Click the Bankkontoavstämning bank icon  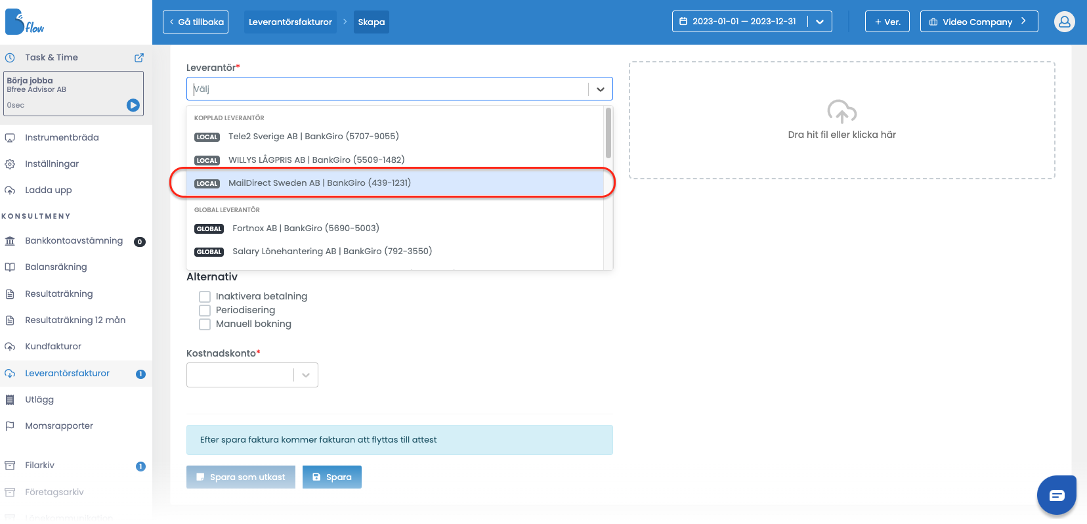click(x=10, y=241)
